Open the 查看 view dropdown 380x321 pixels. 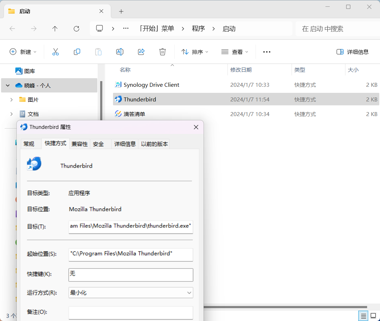235,52
